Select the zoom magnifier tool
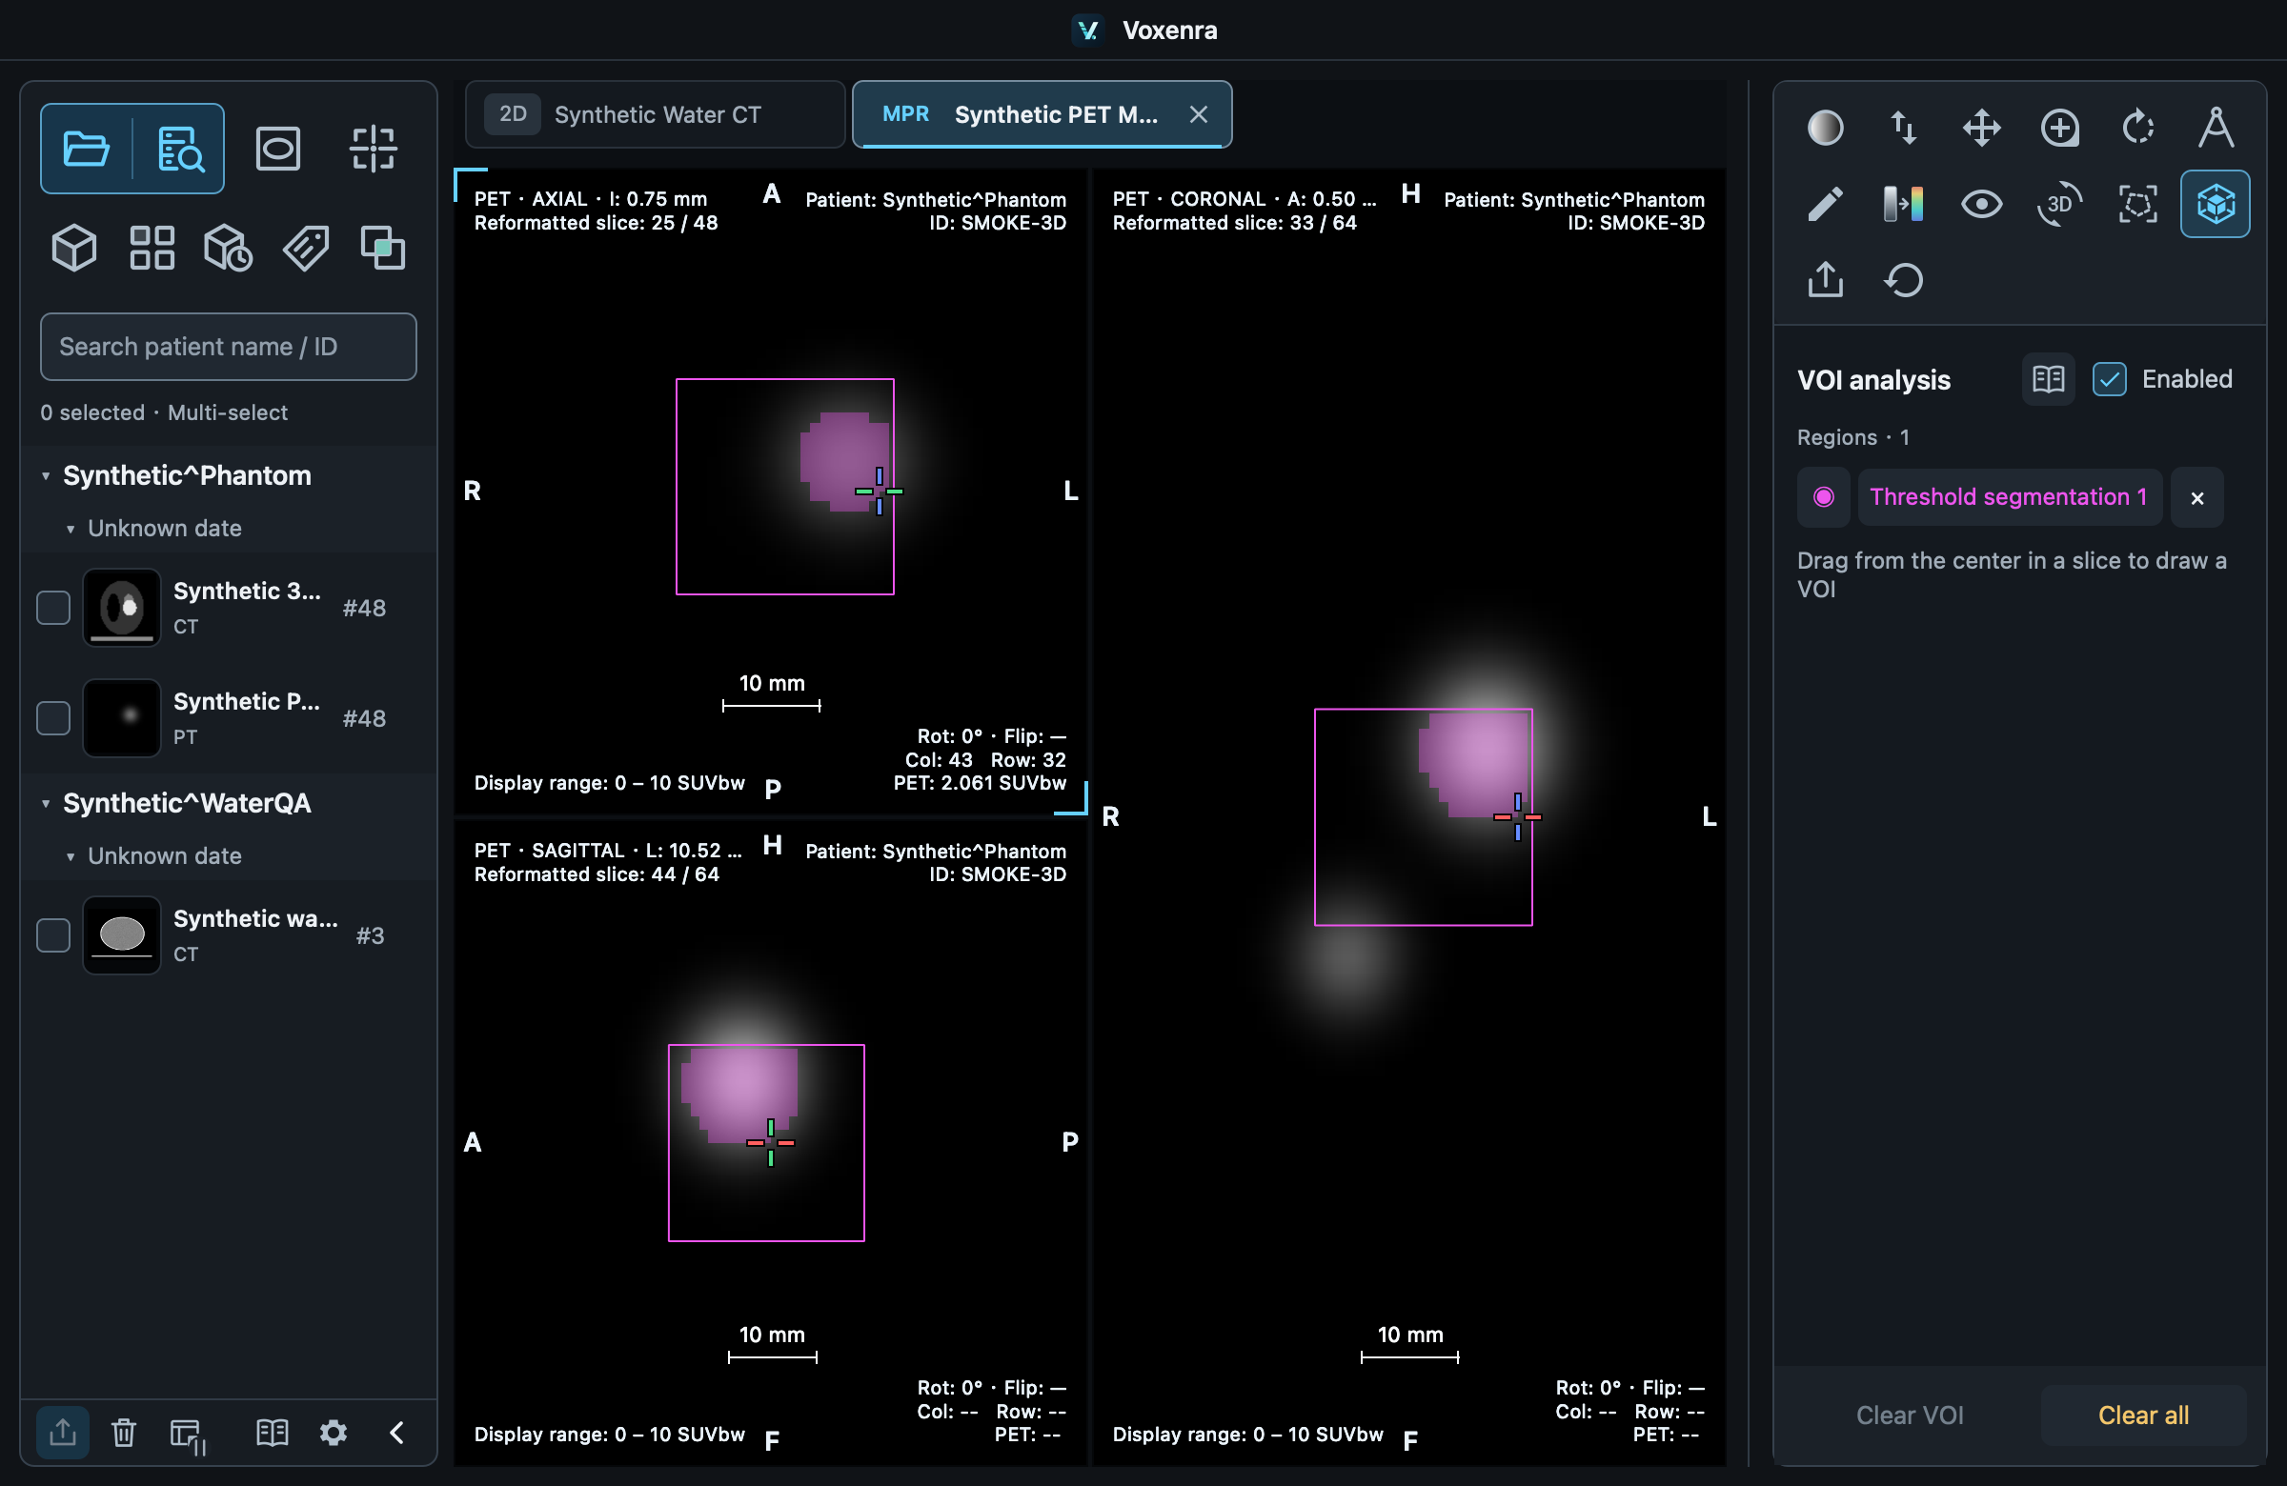The height and width of the screenshot is (1486, 2287). tap(2059, 128)
